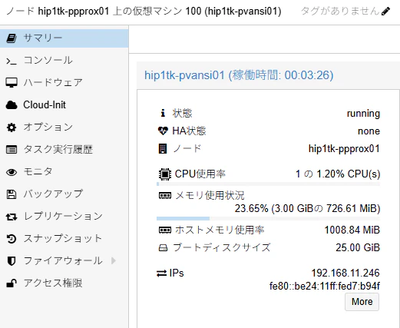Image resolution: width=400 pixels, height=328 pixels.
Task: Click the terminal prompt icon for コンソール
Action: [x=12, y=61]
